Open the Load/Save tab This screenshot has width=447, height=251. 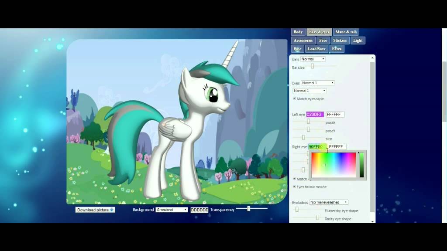pos(316,49)
